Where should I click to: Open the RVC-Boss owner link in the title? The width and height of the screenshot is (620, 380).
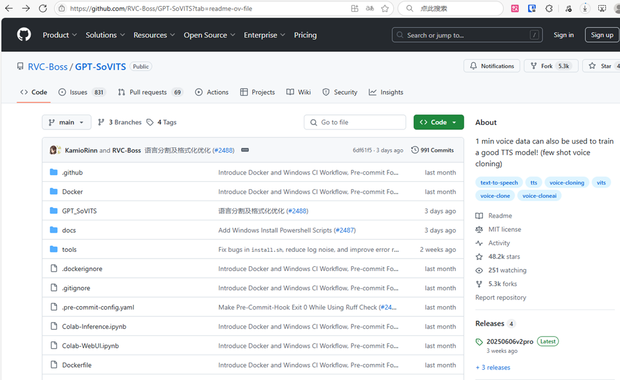point(48,67)
